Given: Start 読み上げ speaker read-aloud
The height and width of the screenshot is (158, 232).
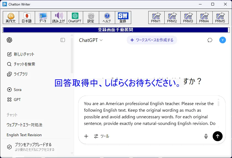Looking at the screenshot, I should (x=59, y=17).
